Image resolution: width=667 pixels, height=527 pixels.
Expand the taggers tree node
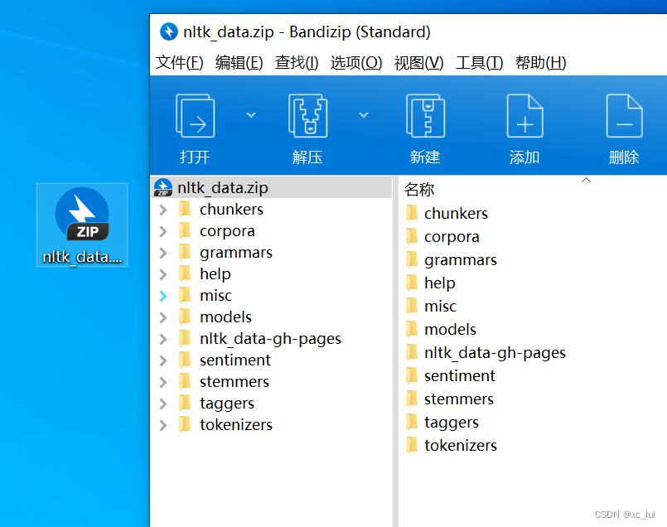(163, 404)
